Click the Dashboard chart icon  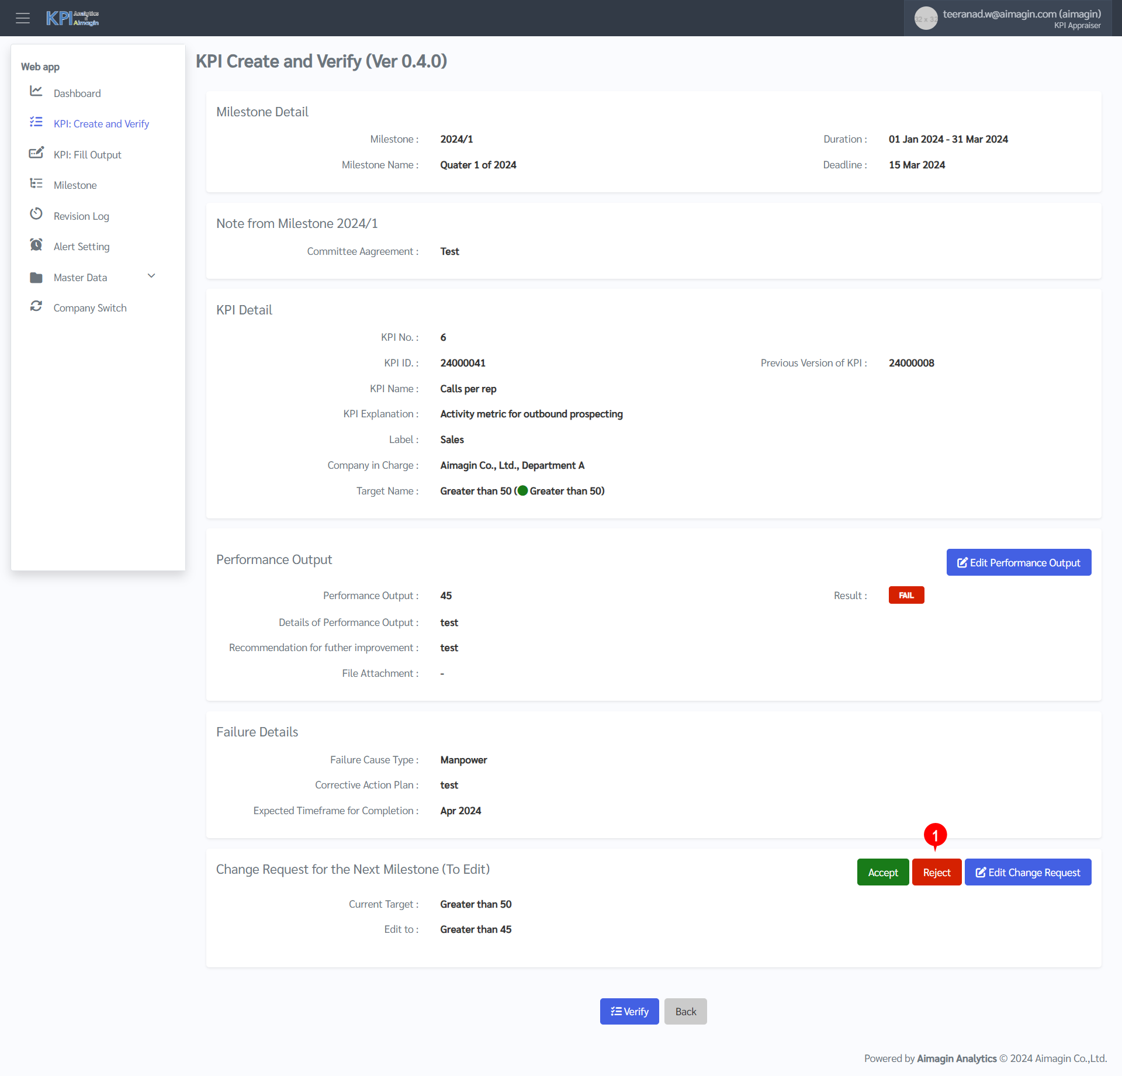[36, 91]
